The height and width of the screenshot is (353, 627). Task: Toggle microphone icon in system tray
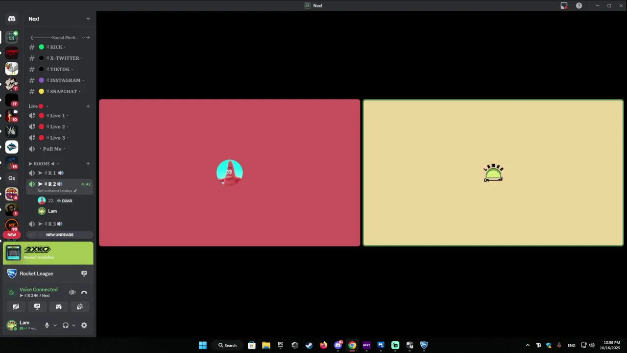pos(559,345)
